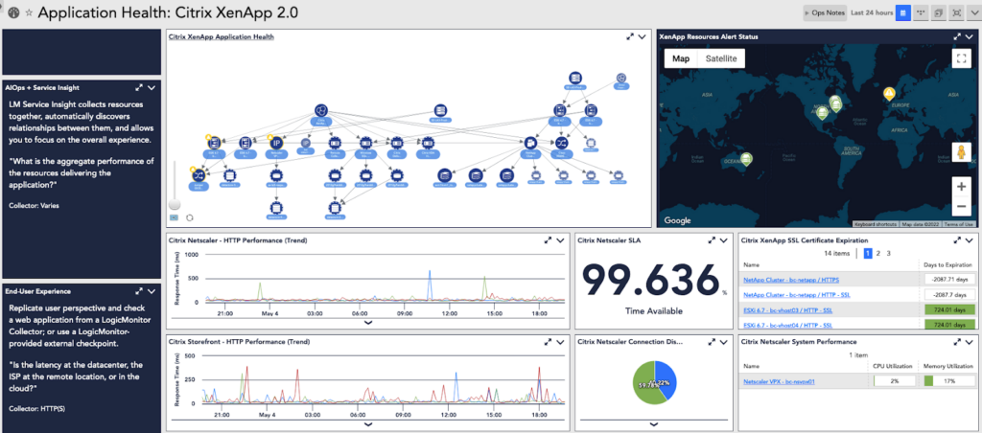Open End-User Experience widget menu chevron
Viewport: 982px width, 433px height.
[x=151, y=291]
